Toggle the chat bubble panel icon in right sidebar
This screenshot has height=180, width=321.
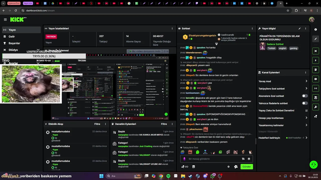point(315,79)
